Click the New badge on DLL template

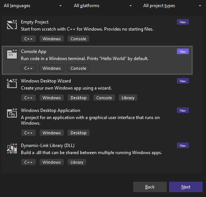[183, 146]
